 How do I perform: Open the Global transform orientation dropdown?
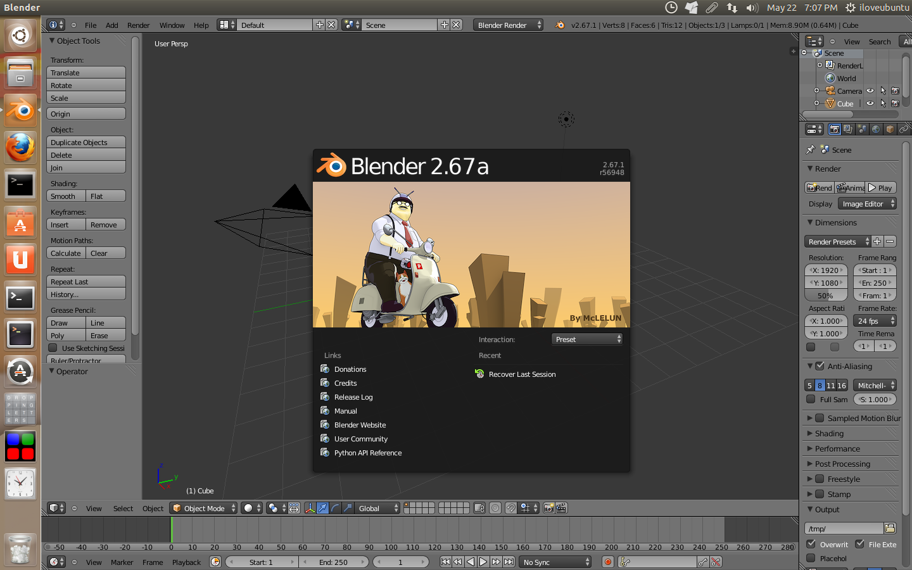[378, 508]
